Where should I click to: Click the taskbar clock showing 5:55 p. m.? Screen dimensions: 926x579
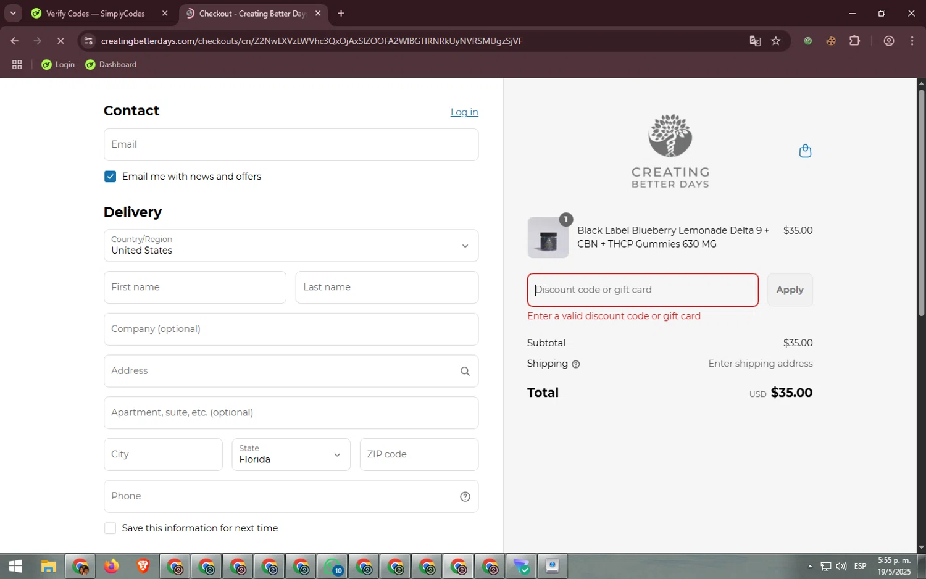[x=894, y=566]
